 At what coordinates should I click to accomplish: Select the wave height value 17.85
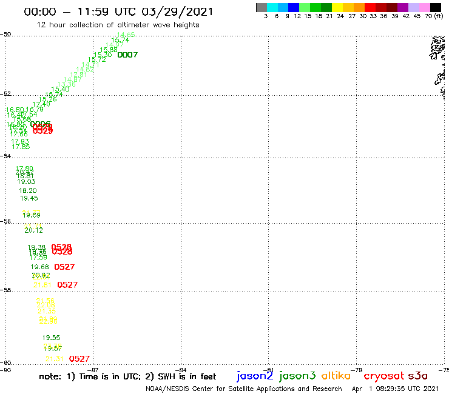[21, 147]
